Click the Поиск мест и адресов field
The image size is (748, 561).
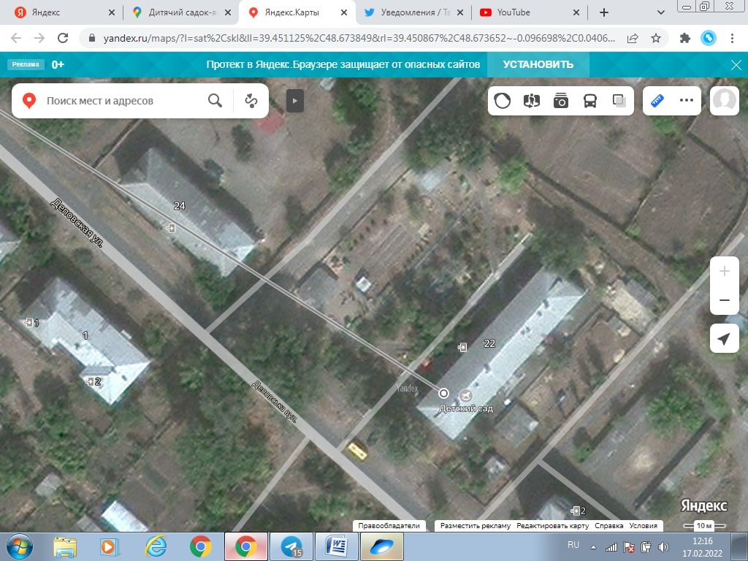pyautogui.click(x=121, y=101)
